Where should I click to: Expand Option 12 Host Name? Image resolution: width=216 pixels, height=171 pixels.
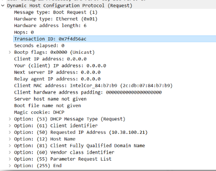tap(10, 139)
